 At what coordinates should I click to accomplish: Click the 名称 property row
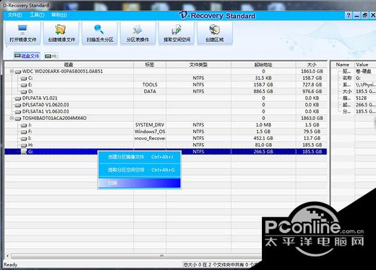coord(353,78)
